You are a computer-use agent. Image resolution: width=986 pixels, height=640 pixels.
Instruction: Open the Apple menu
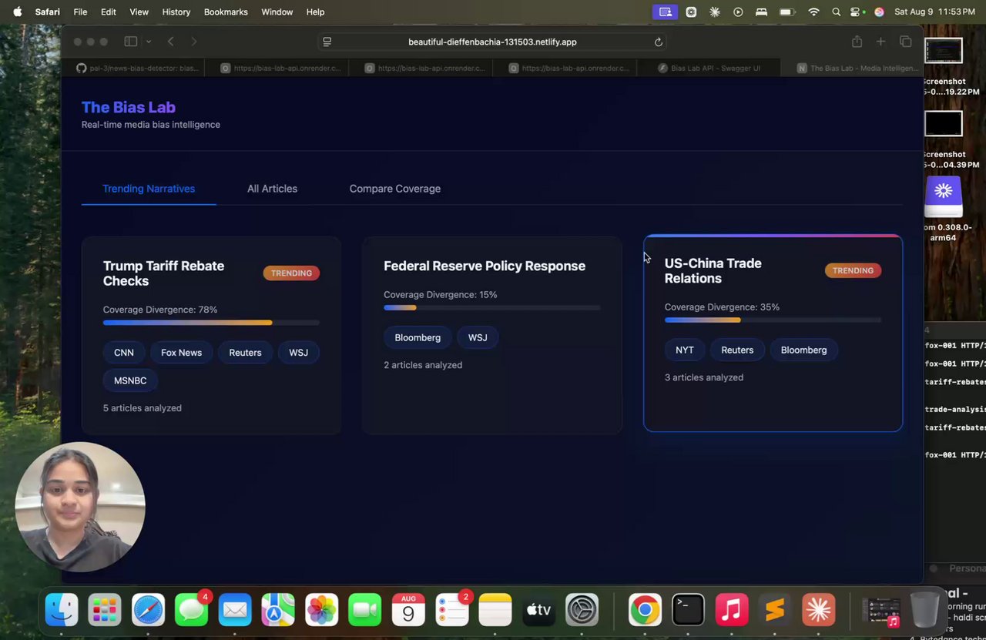pyautogui.click(x=18, y=12)
